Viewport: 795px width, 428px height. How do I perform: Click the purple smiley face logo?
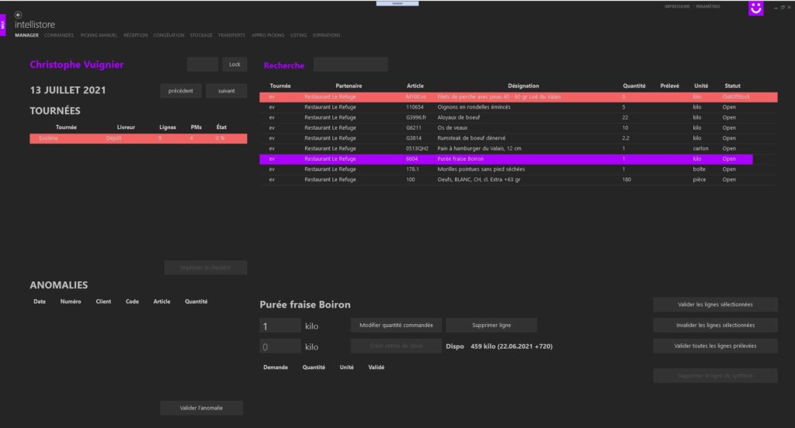[x=755, y=9]
